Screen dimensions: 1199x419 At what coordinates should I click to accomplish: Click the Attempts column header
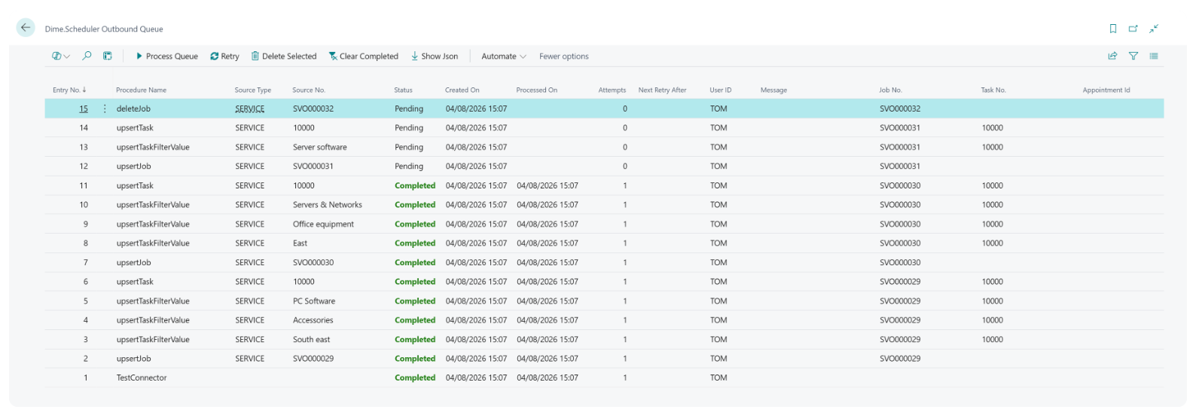pyautogui.click(x=612, y=90)
